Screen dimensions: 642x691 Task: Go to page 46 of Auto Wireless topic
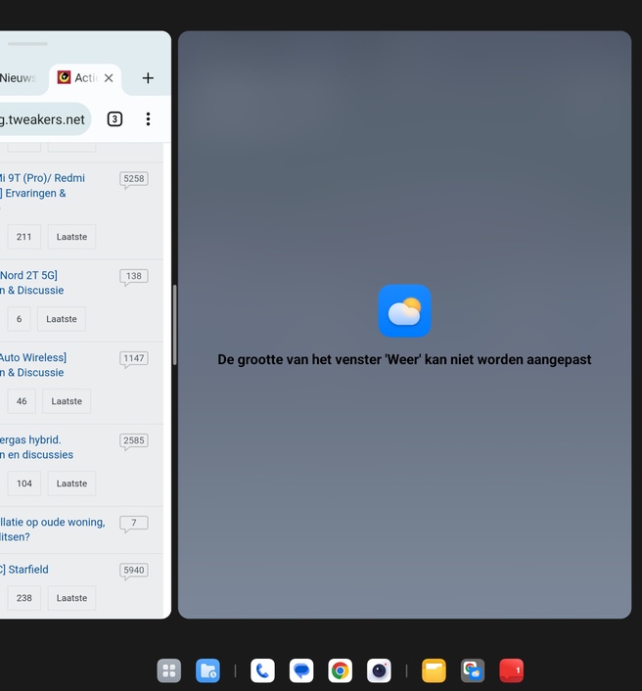tap(22, 401)
